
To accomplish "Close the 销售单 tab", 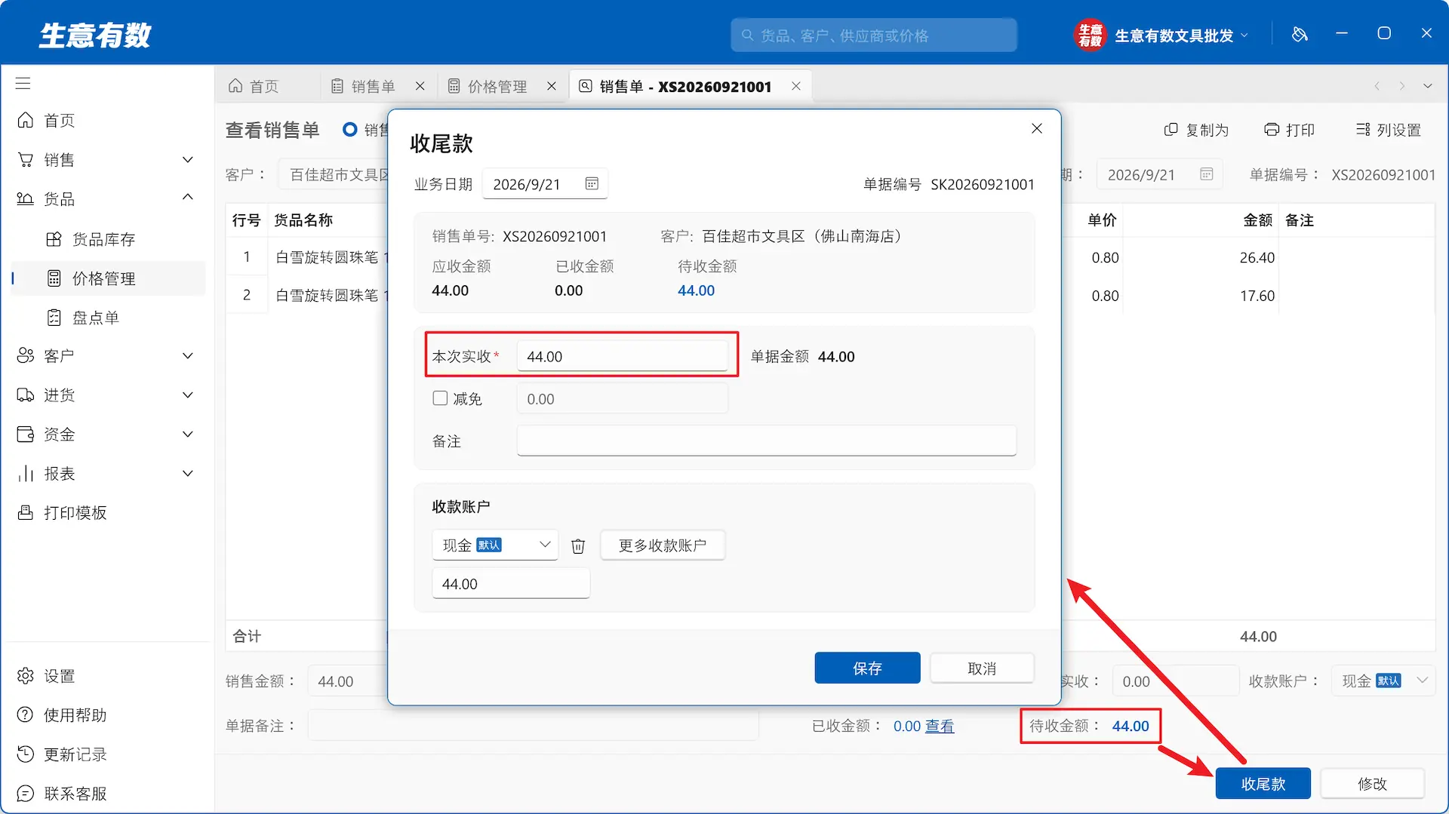I will pyautogui.click(x=420, y=86).
